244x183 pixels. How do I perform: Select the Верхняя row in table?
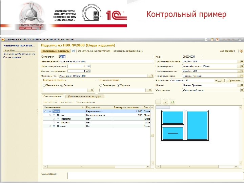(x=97, y=119)
